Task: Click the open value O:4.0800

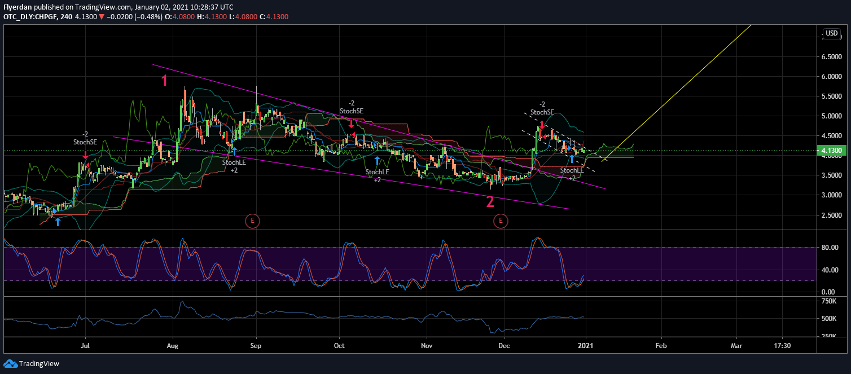Action: coord(179,17)
